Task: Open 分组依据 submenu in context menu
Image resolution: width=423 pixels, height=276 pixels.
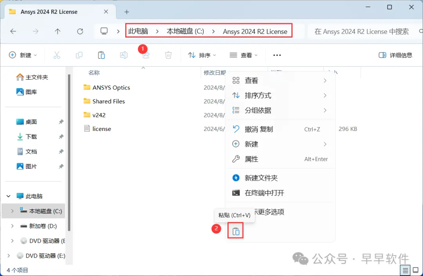Action: coord(280,110)
